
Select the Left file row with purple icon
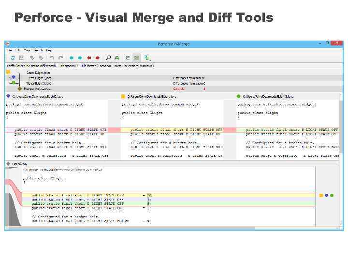point(173,78)
